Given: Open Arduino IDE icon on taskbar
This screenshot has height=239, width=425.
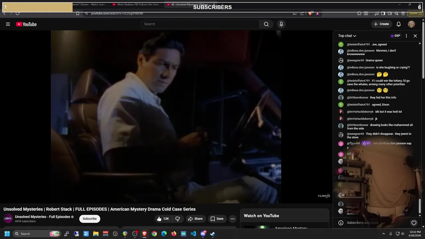Looking at the screenshot, I should (184, 234).
